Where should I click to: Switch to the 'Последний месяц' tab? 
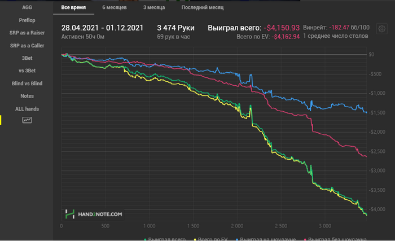coord(203,7)
